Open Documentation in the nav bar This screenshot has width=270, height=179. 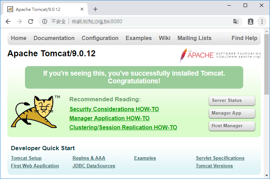(54, 38)
